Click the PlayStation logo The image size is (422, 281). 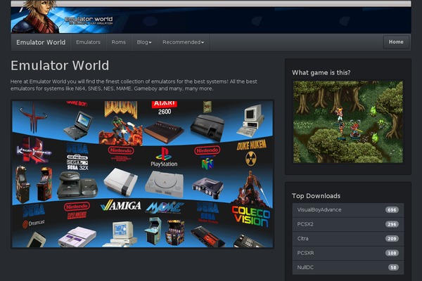click(164, 157)
